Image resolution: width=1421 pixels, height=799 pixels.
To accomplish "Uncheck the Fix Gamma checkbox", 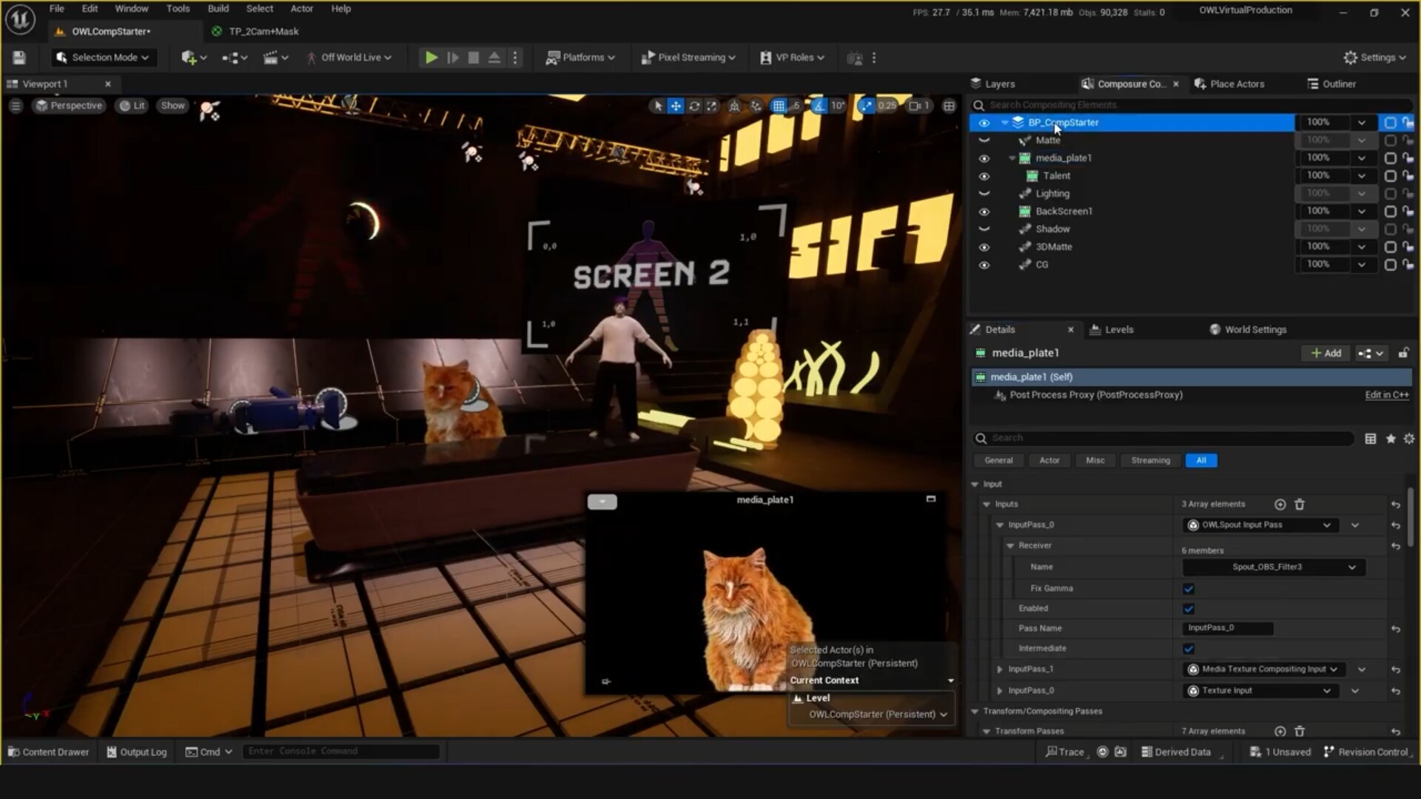I will (1189, 589).
